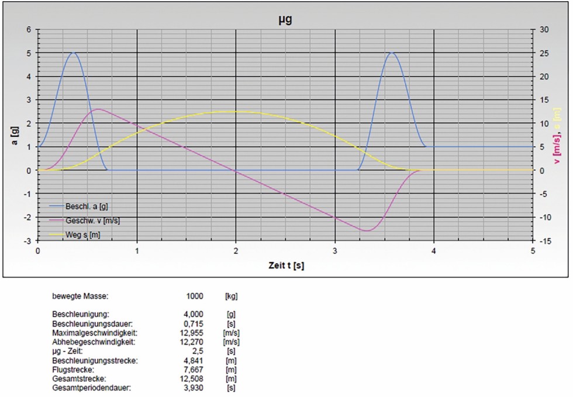Select the Maximalgeschwindigkeit value 12,955
This screenshot has width=573, height=397.
click(x=192, y=333)
